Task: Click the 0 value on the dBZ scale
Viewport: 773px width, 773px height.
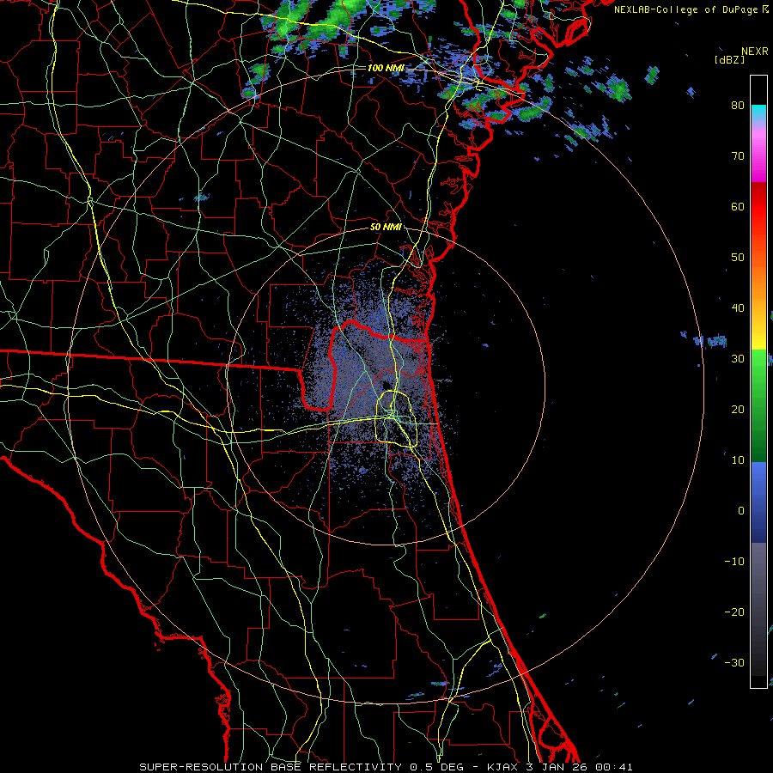Action: click(741, 511)
